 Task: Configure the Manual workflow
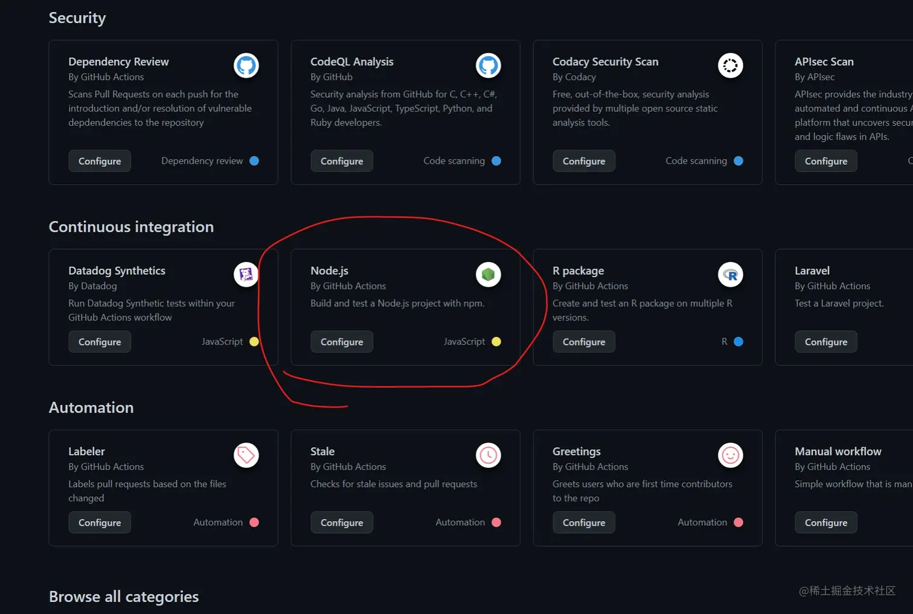(826, 522)
